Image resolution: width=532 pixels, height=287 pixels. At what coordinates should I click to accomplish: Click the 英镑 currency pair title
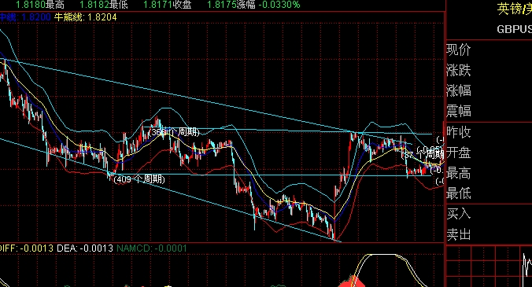click(515, 9)
